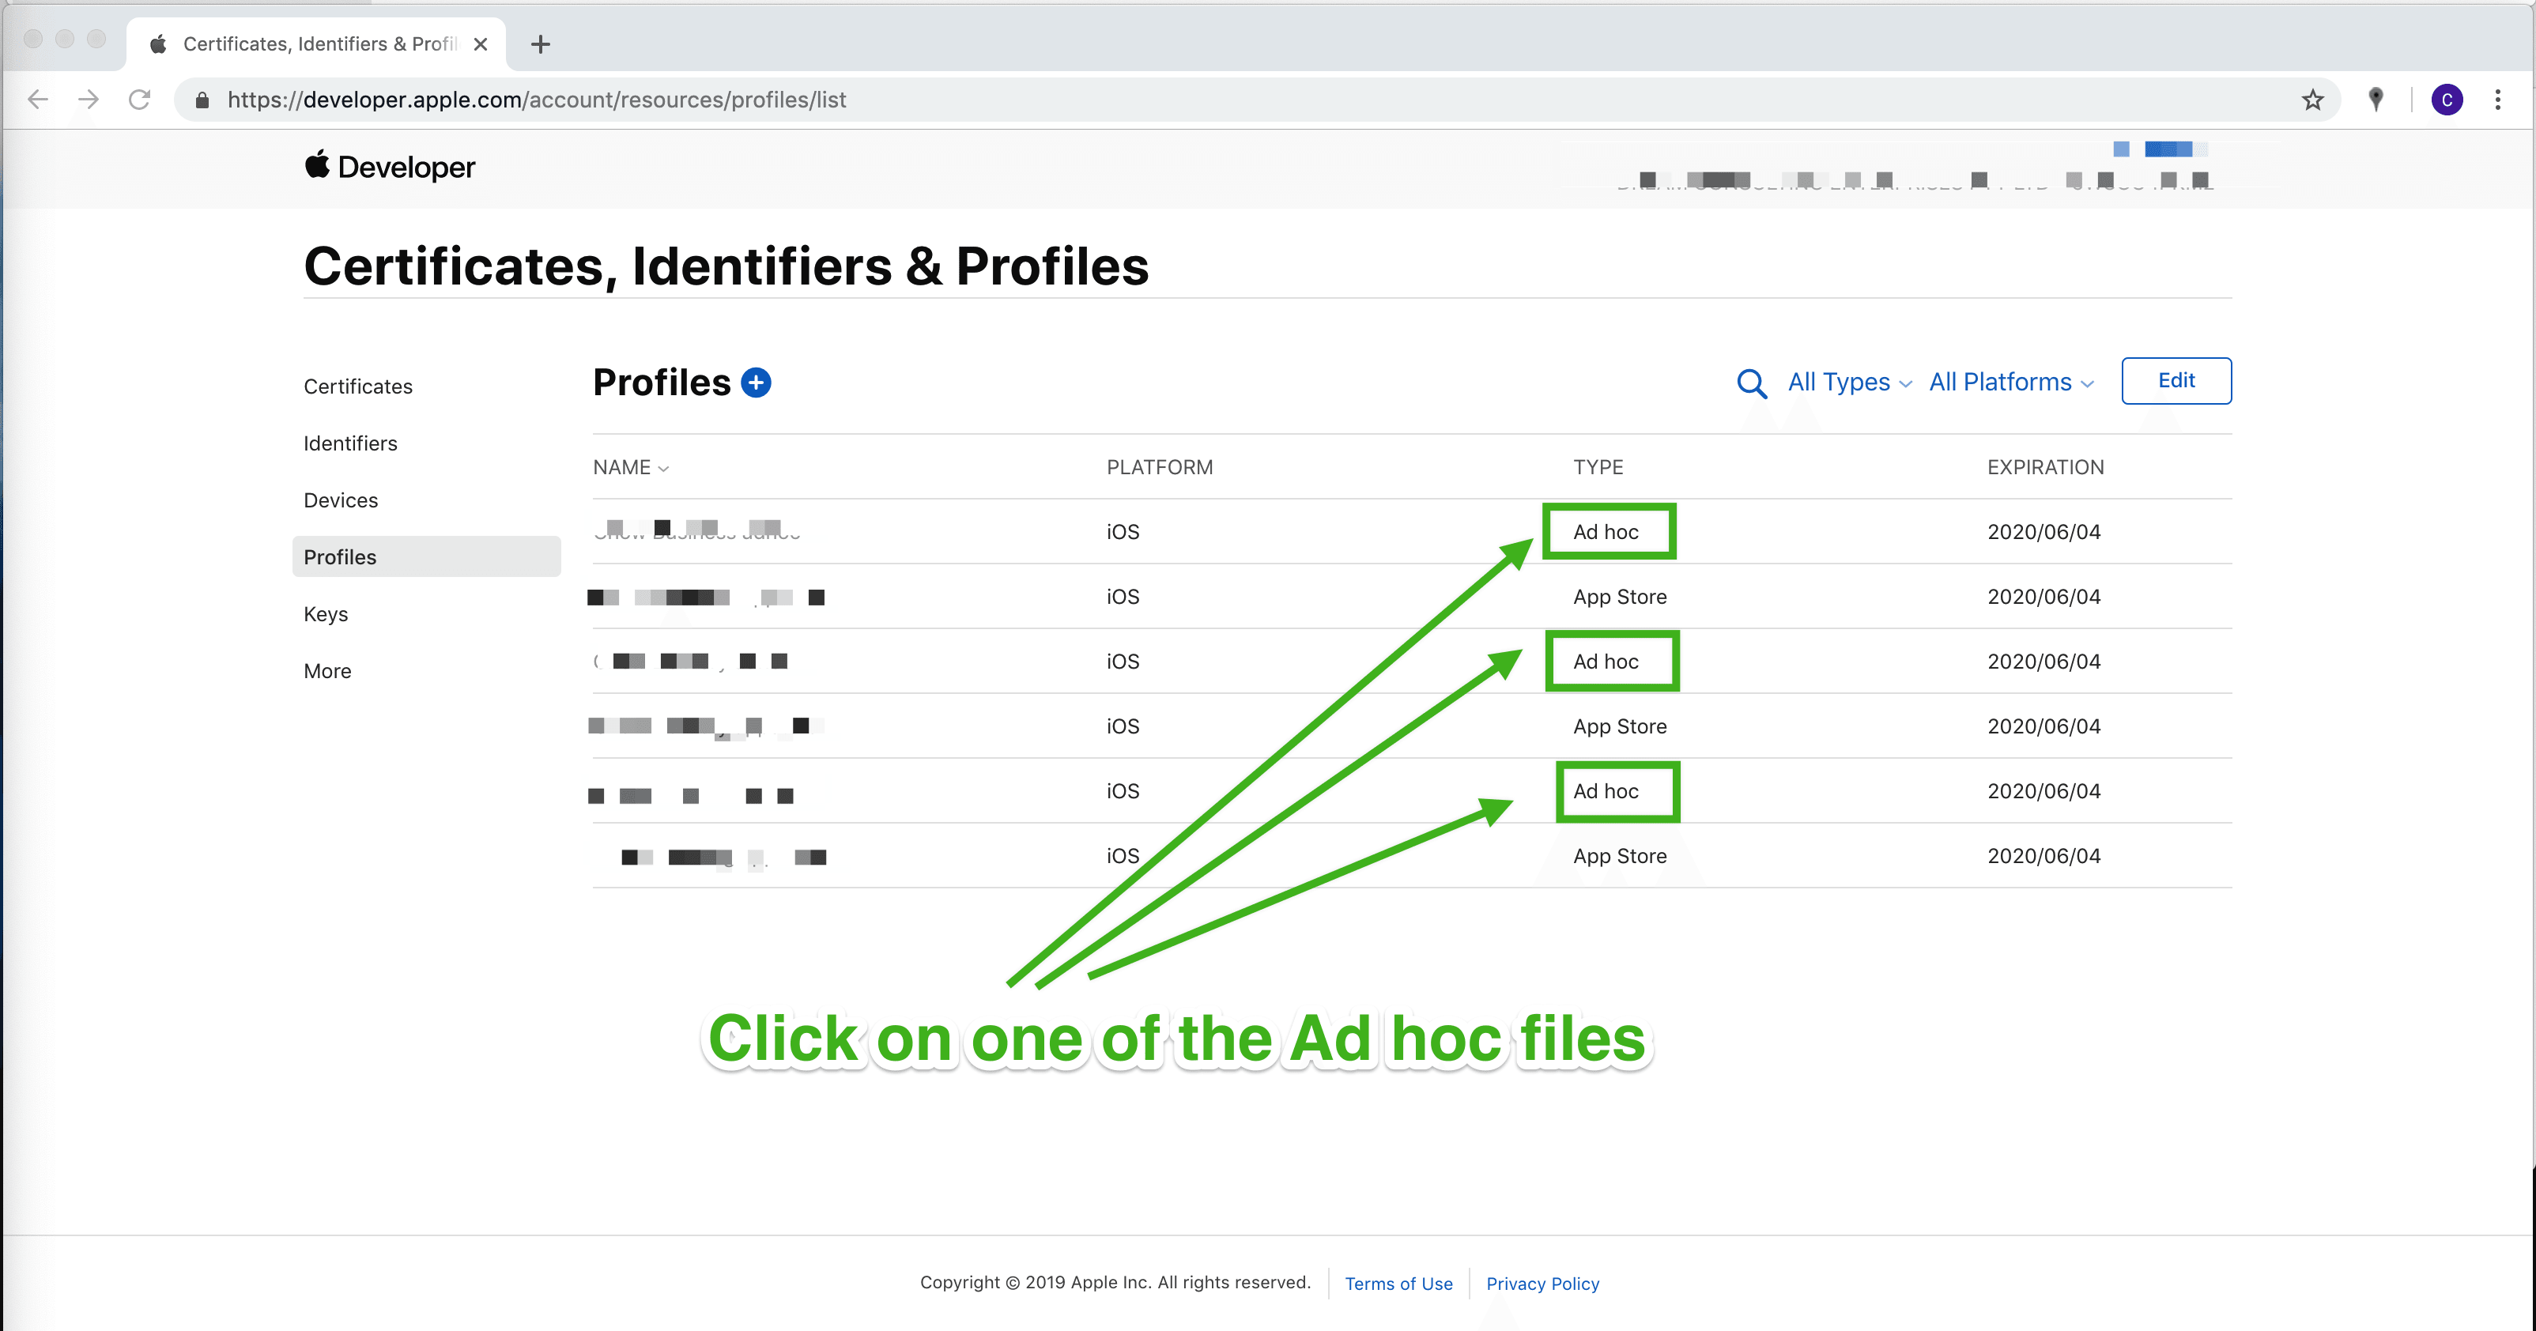Go back with the browser back arrow

pos(37,100)
